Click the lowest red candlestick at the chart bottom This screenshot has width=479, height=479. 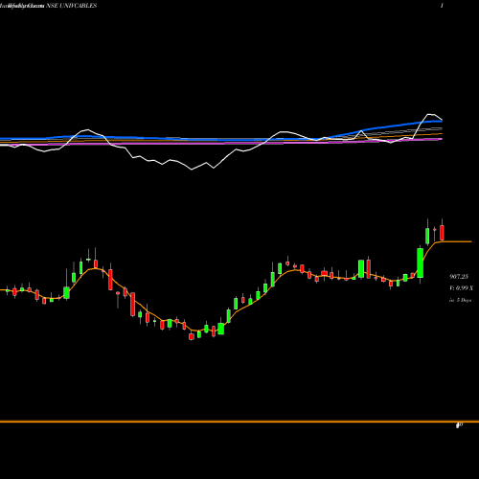click(x=192, y=336)
